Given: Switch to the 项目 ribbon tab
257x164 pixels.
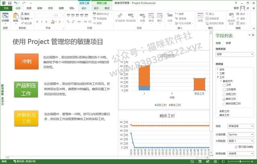Looking at the screenshot, I should click(x=51, y=8).
